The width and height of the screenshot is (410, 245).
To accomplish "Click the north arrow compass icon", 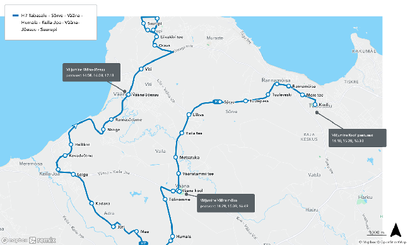I will point(395,230).
